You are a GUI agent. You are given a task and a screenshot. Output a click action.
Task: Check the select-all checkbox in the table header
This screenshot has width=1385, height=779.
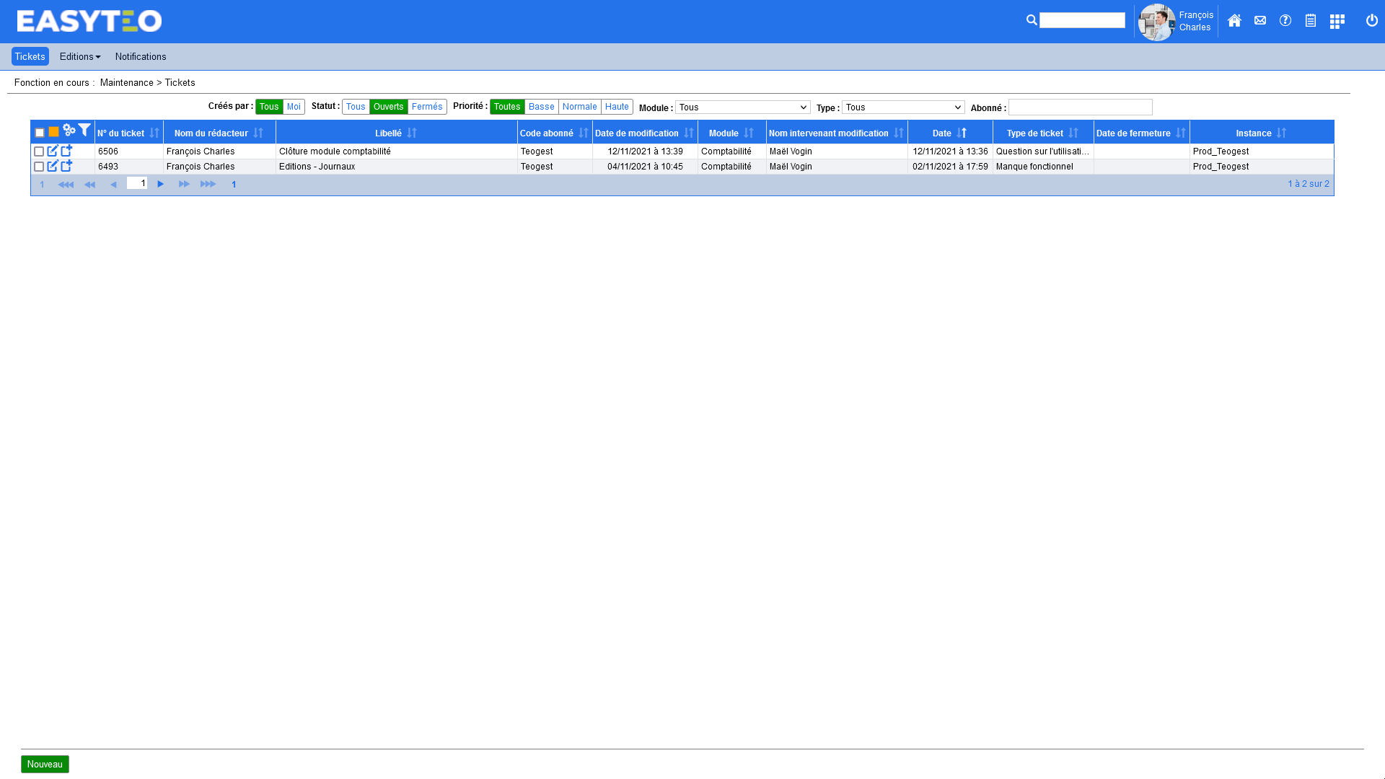click(39, 132)
